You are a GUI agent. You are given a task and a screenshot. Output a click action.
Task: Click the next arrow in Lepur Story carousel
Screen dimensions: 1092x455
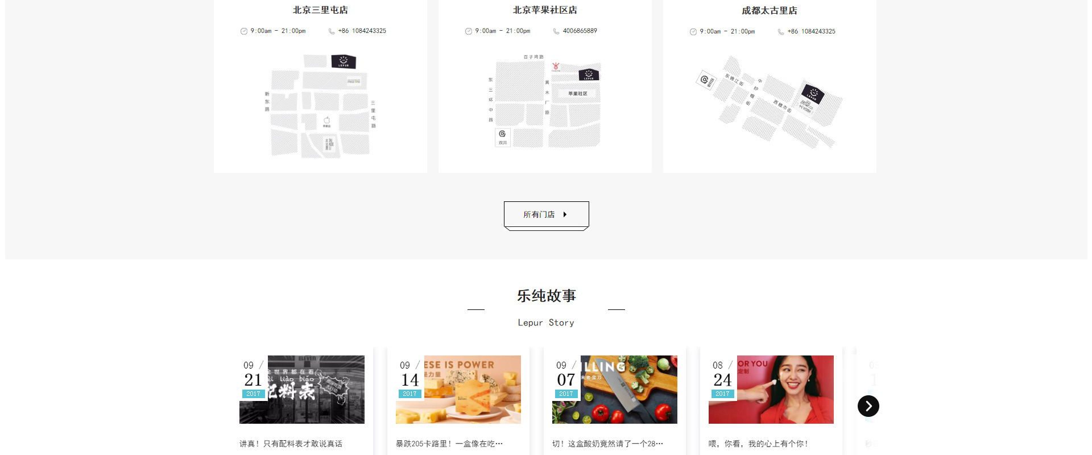pos(868,406)
